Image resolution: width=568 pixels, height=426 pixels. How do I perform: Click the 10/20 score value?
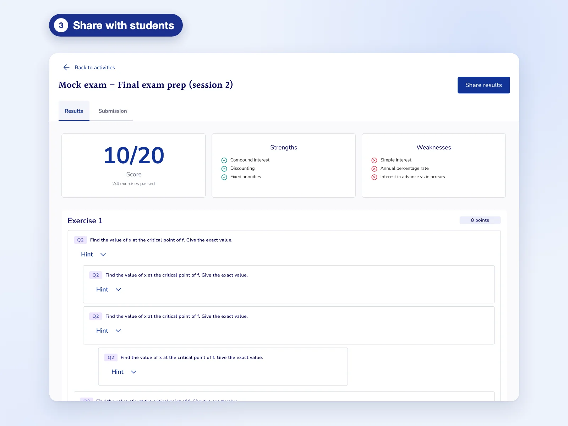click(134, 155)
